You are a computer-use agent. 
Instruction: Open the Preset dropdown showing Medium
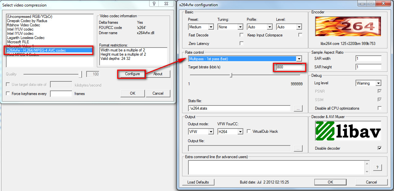(x=201, y=27)
